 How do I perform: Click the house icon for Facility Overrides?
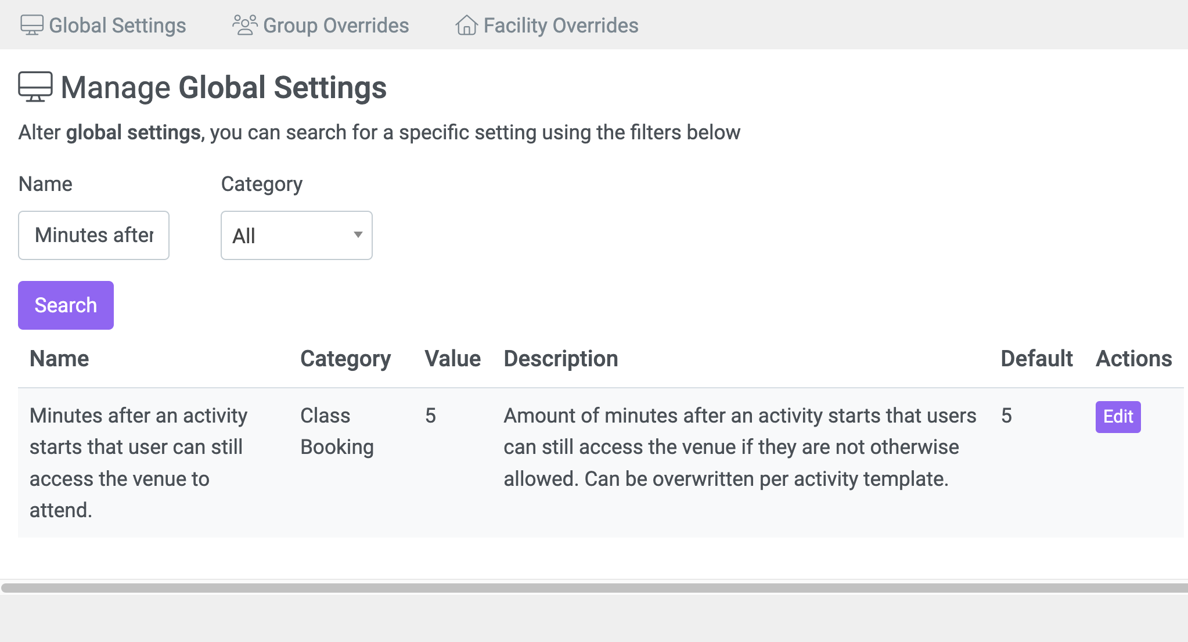[x=466, y=25]
